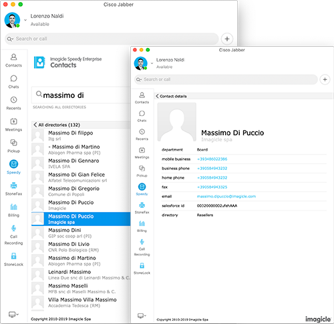Call mobile business number +393486022386
334x324 pixels.
tap(212, 159)
